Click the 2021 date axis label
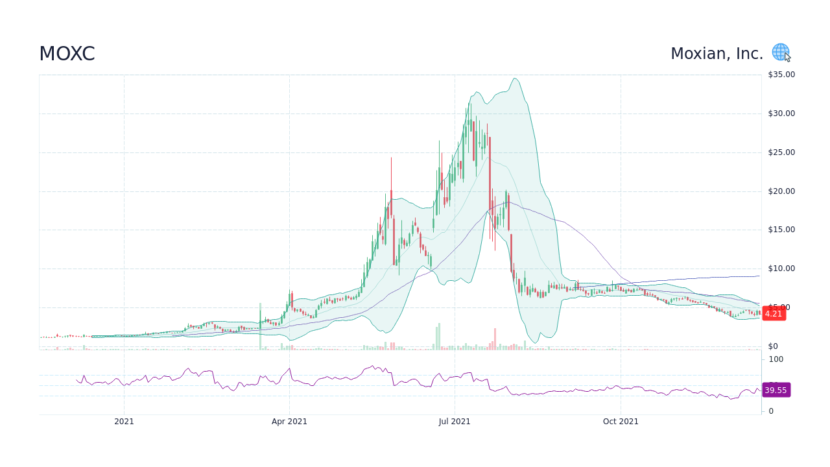 124,422
